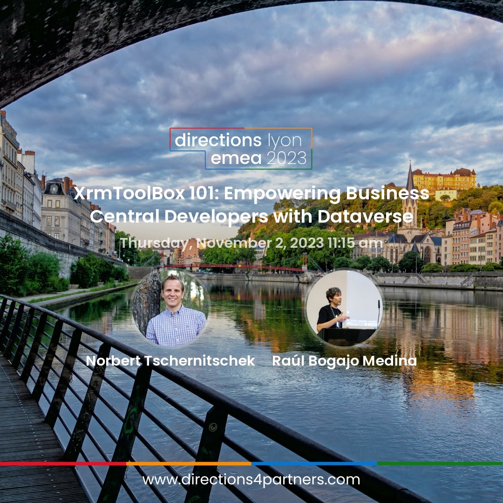This screenshot has width=503, height=503.
Task: Click the name Raúl Bogajo Medina
Action: [344, 361]
